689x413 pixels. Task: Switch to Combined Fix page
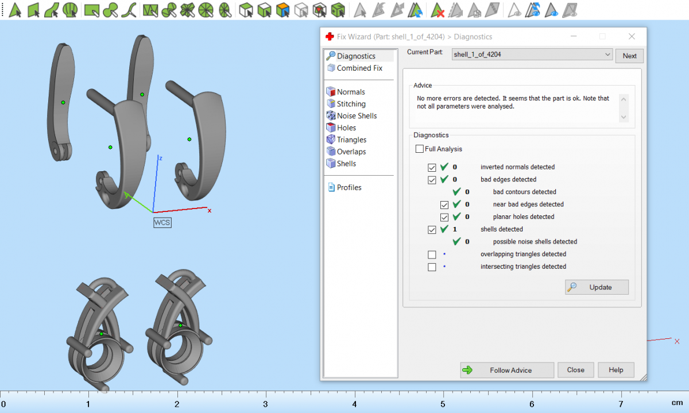359,68
